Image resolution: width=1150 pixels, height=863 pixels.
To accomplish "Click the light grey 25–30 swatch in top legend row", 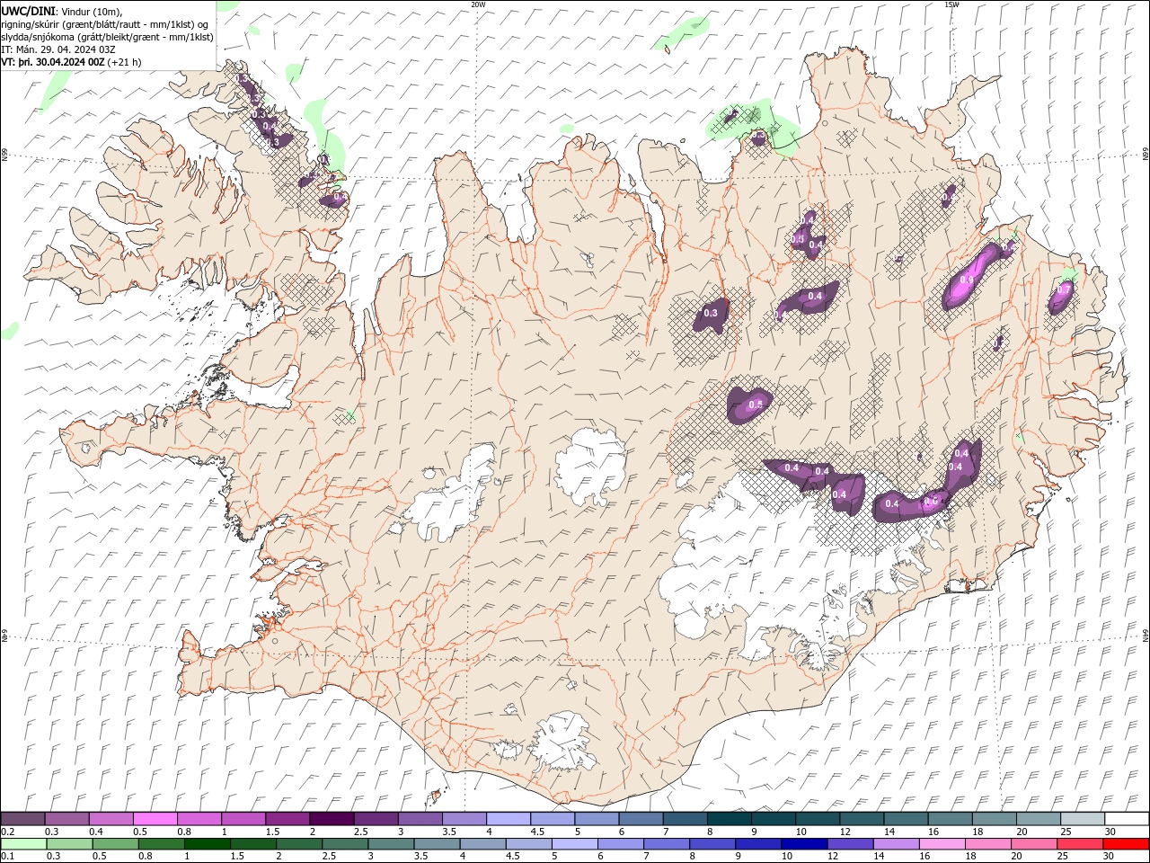I will [1083, 819].
